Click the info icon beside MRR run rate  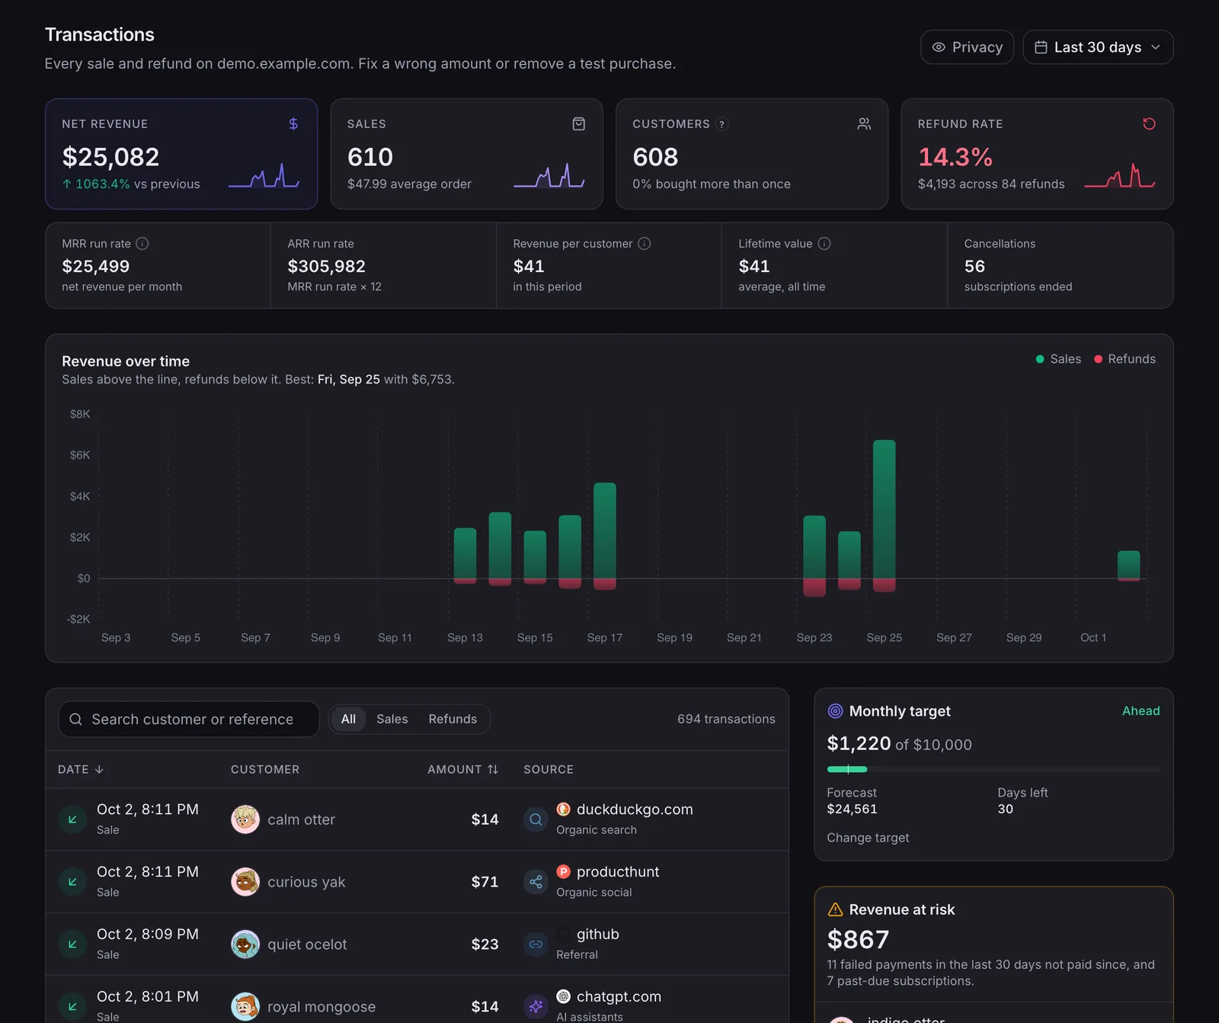click(x=142, y=244)
